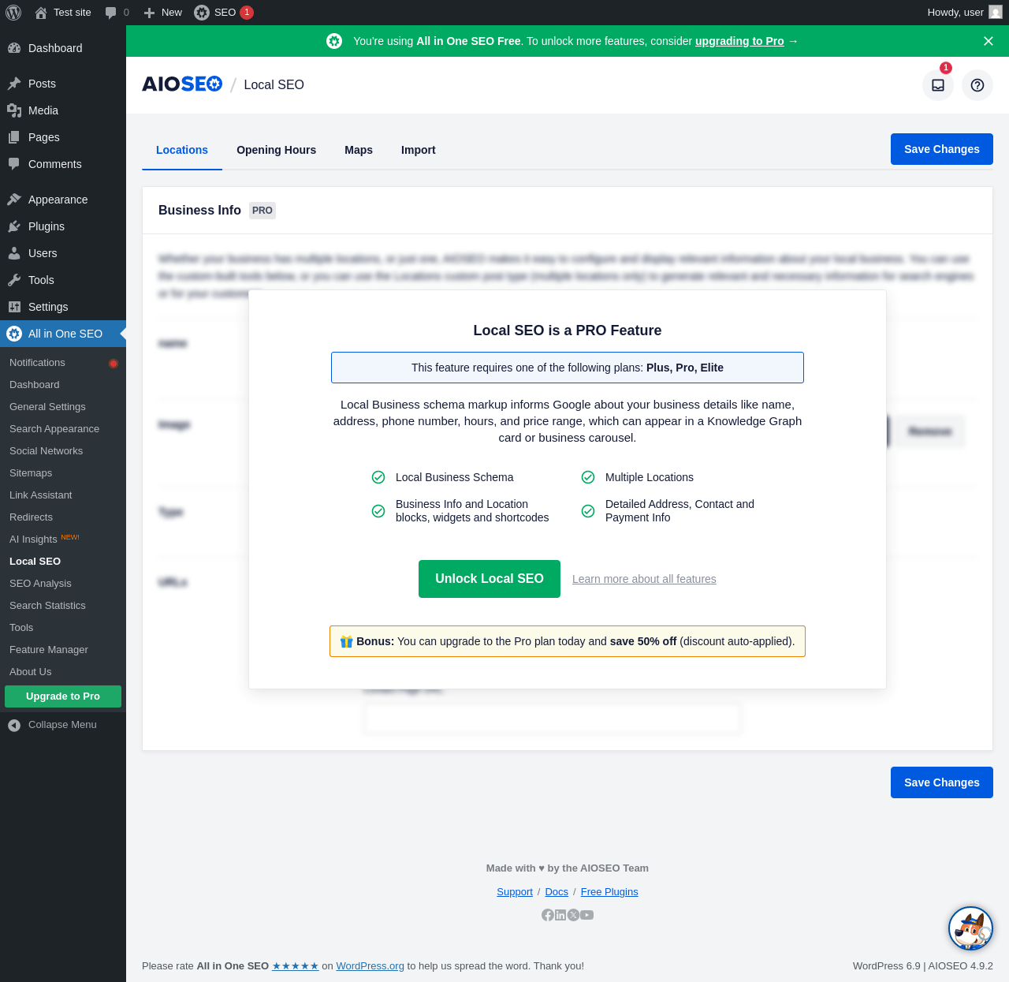The image size is (1009, 982).
Task: Go to the main WordPress Dashboard gauge icon
Action: 14,48
